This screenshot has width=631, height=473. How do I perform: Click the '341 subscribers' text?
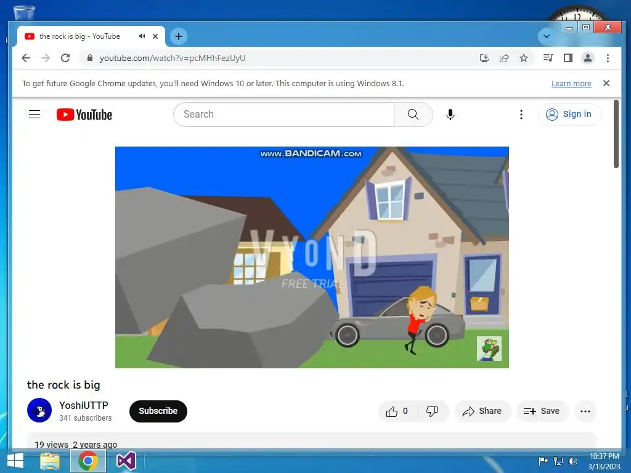[x=85, y=418]
